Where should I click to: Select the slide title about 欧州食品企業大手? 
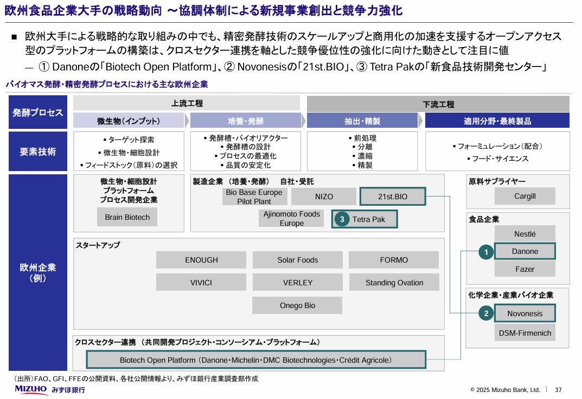click(x=203, y=10)
